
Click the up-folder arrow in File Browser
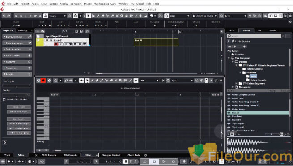pos(244,47)
